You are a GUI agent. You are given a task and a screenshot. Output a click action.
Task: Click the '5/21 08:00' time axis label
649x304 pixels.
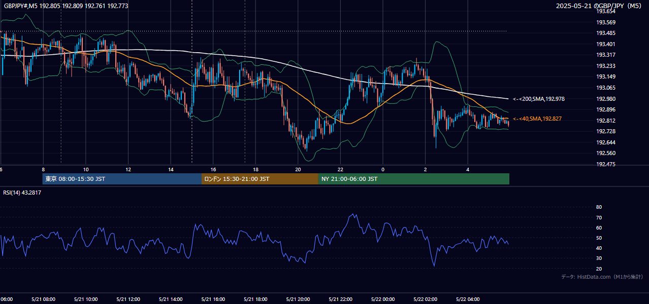click(x=43, y=299)
